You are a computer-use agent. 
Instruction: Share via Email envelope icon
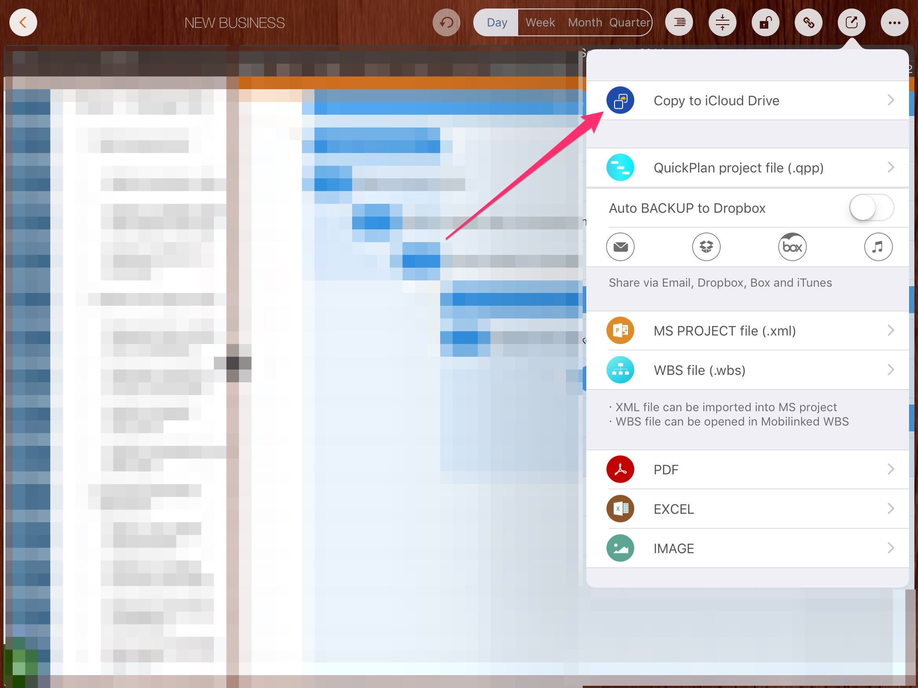coord(620,247)
